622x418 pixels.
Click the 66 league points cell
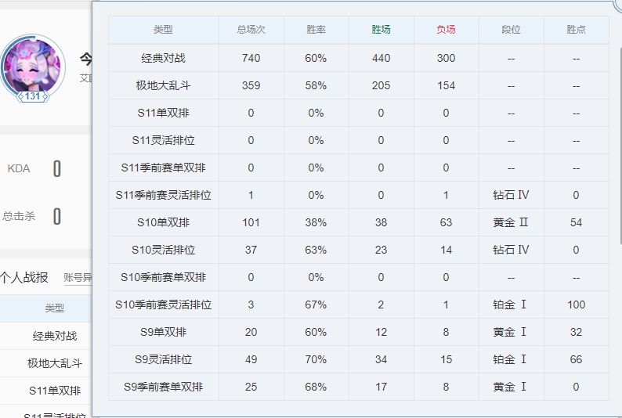pos(576,359)
